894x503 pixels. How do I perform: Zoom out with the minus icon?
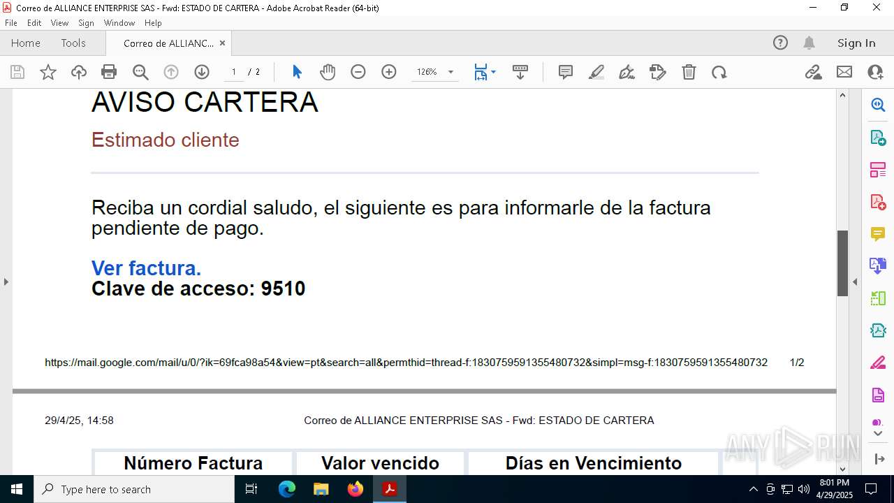[358, 72]
